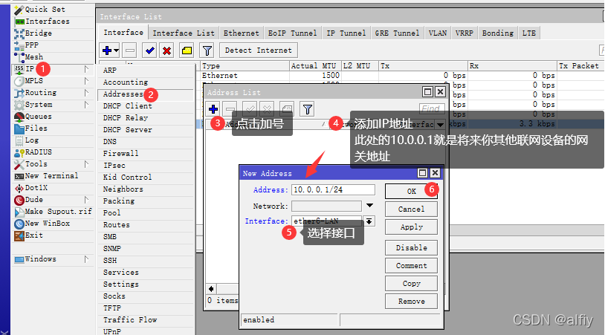Switch to the Ethernet tab

(x=241, y=33)
